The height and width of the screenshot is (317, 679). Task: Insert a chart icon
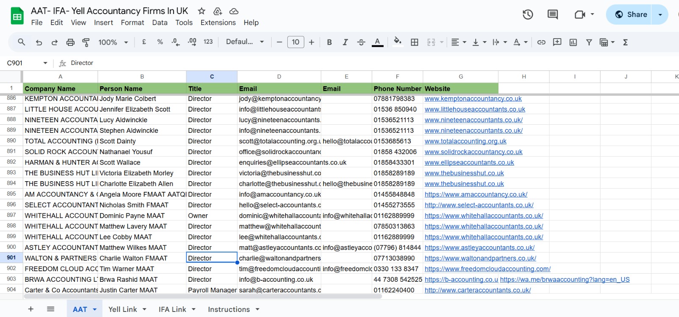pos(573,42)
